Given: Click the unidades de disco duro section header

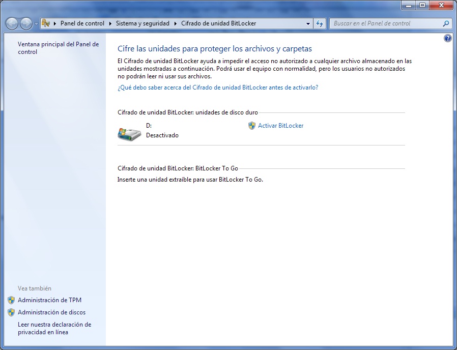Looking at the screenshot, I should [188, 112].
